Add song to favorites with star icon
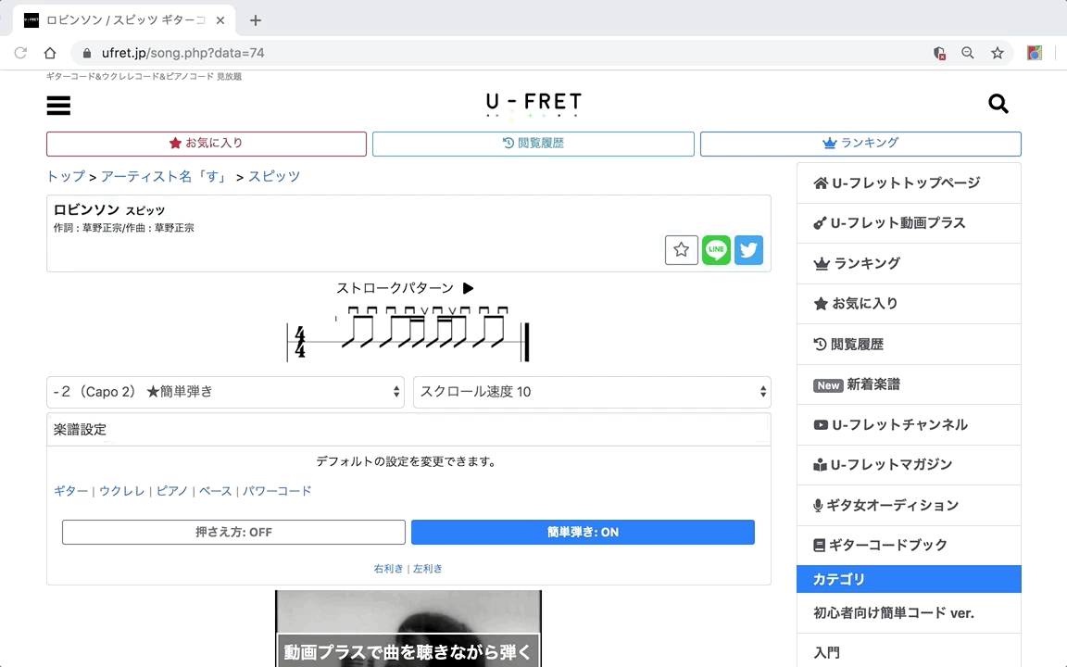The image size is (1067, 667). (x=681, y=250)
